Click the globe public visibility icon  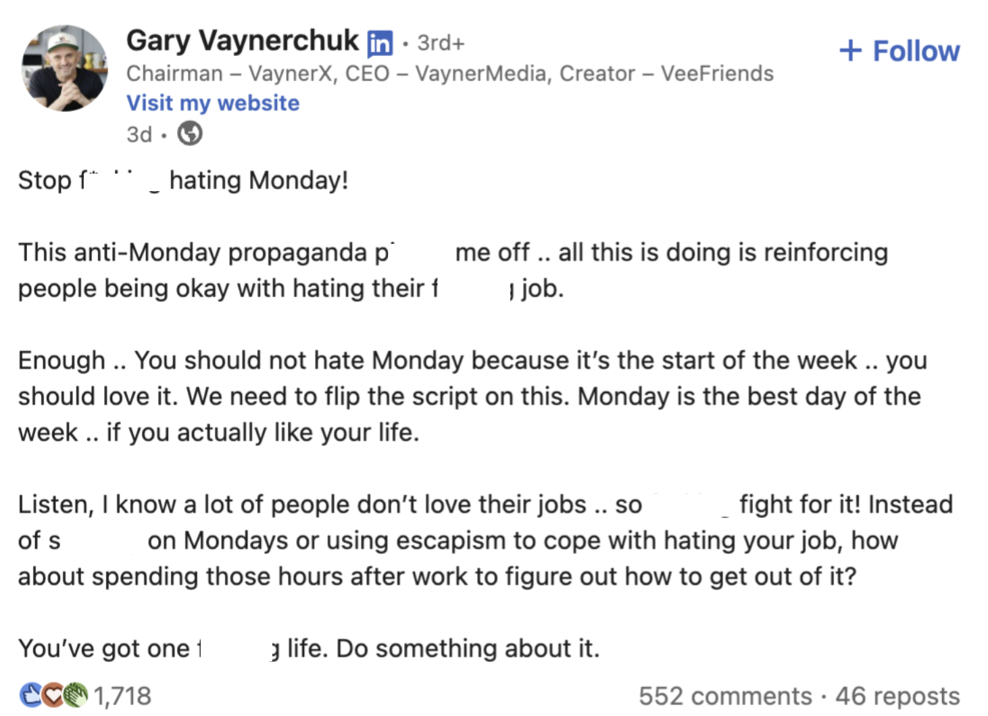(x=190, y=134)
